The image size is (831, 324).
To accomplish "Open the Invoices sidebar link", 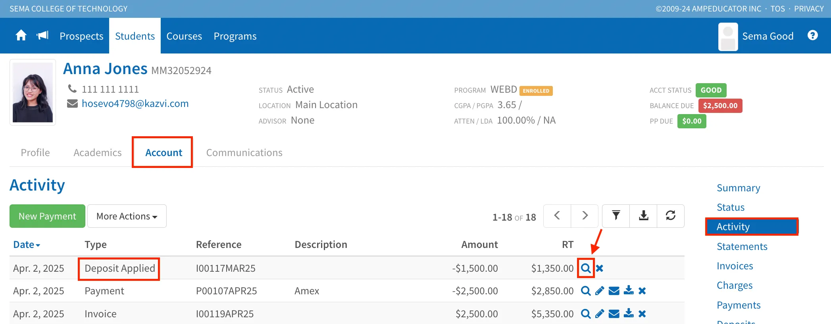I will click(735, 266).
